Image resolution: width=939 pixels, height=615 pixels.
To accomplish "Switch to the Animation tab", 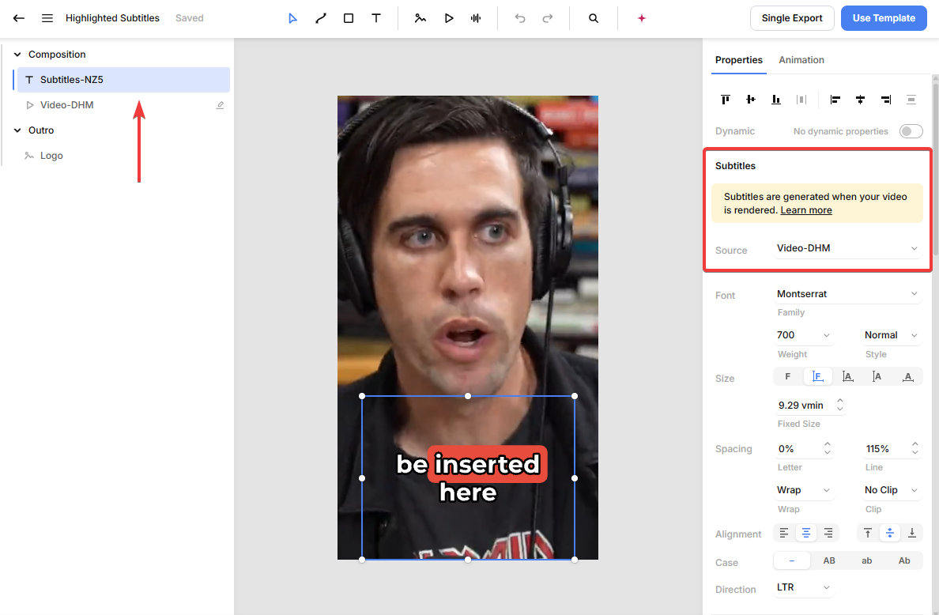I will coord(801,60).
